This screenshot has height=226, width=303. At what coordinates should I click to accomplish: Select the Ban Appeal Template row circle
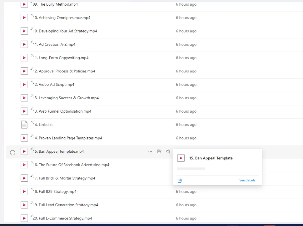click(12, 153)
